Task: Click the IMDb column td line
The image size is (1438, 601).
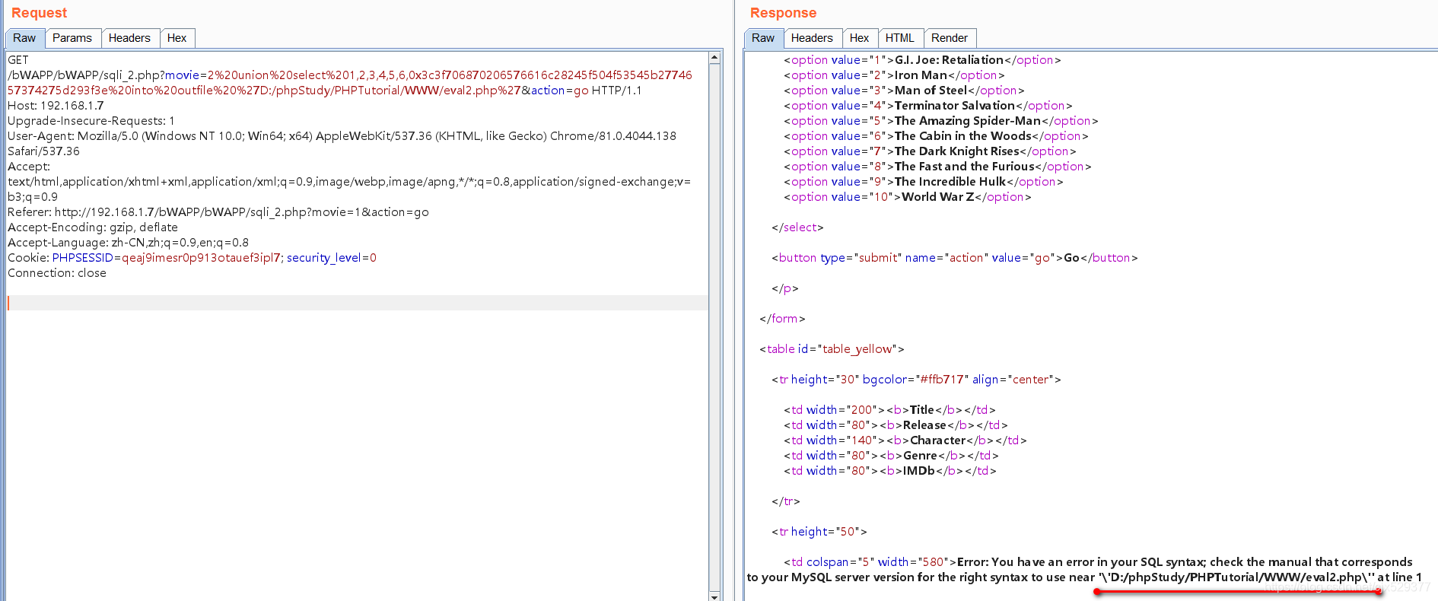Action: tap(890, 471)
